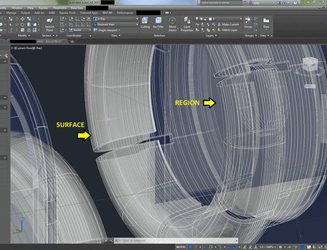Click the Base view icon
The width and height of the screenshot is (327, 250).
[266, 22]
